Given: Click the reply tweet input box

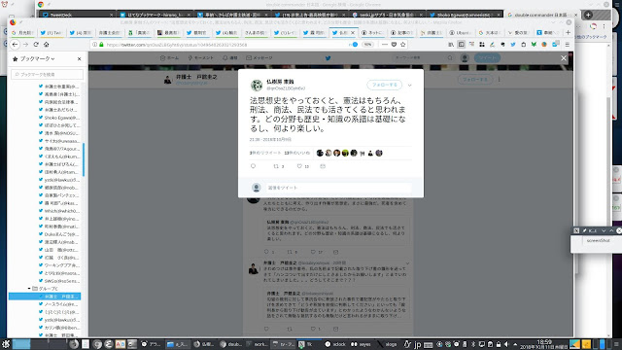Looking at the screenshot, I should pos(338,188).
